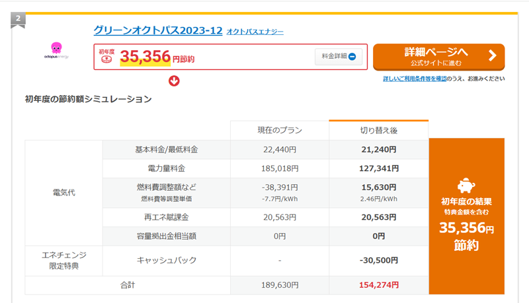Click the 初年度の節約額シミュレーション heading

(x=88, y=100)
